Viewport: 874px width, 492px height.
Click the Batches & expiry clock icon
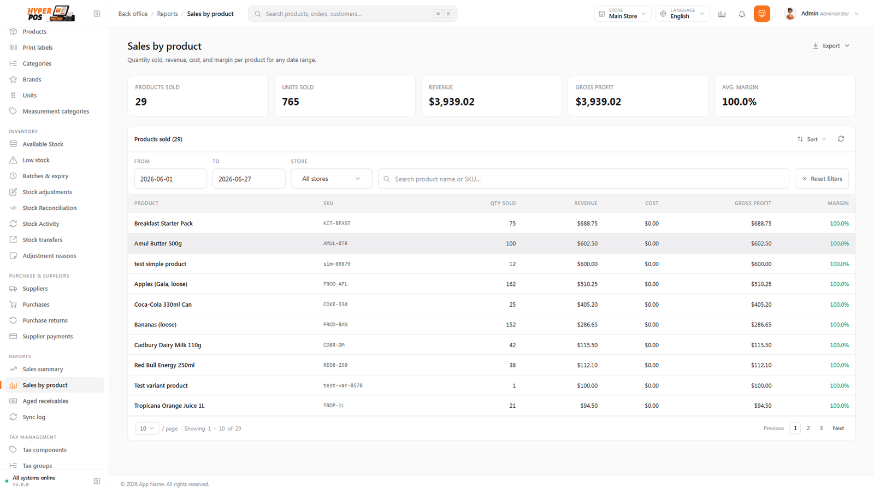[13, 176]
